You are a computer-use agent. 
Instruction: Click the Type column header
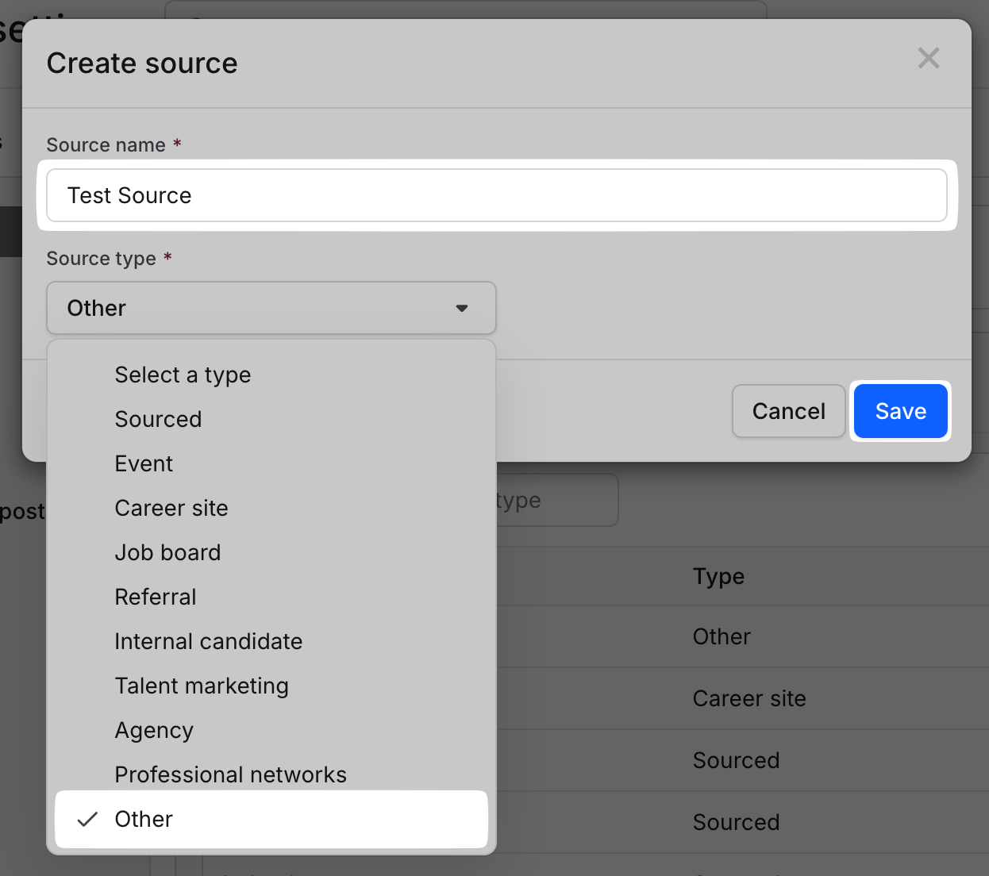tap(718, 576)
